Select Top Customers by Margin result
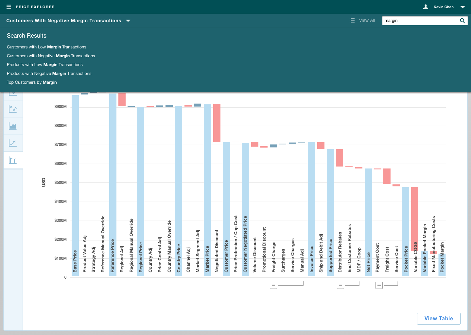 coord(32,82)
